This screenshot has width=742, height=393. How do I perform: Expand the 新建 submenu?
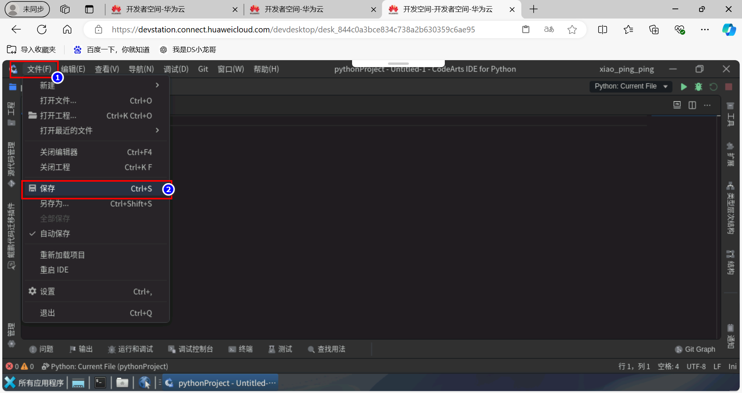[48, 86]
